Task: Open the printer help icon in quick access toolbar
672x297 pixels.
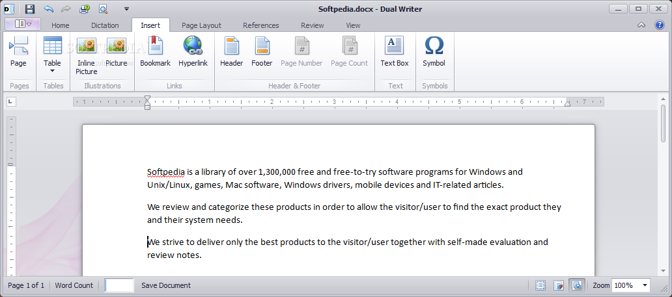Action: click(x=85, y=8)
